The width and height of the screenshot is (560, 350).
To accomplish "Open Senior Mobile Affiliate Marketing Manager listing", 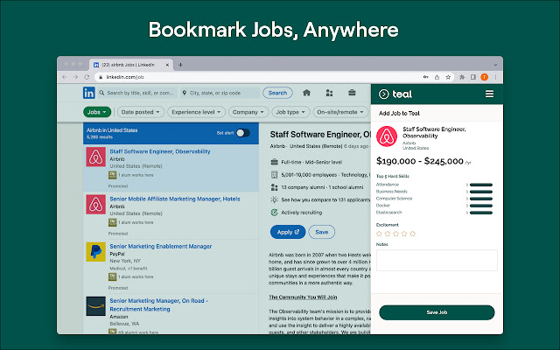I will click(175, 199).
